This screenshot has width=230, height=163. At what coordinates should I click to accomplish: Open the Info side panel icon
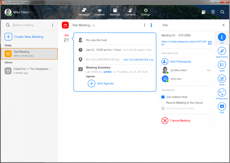click(x=222, y=38)
